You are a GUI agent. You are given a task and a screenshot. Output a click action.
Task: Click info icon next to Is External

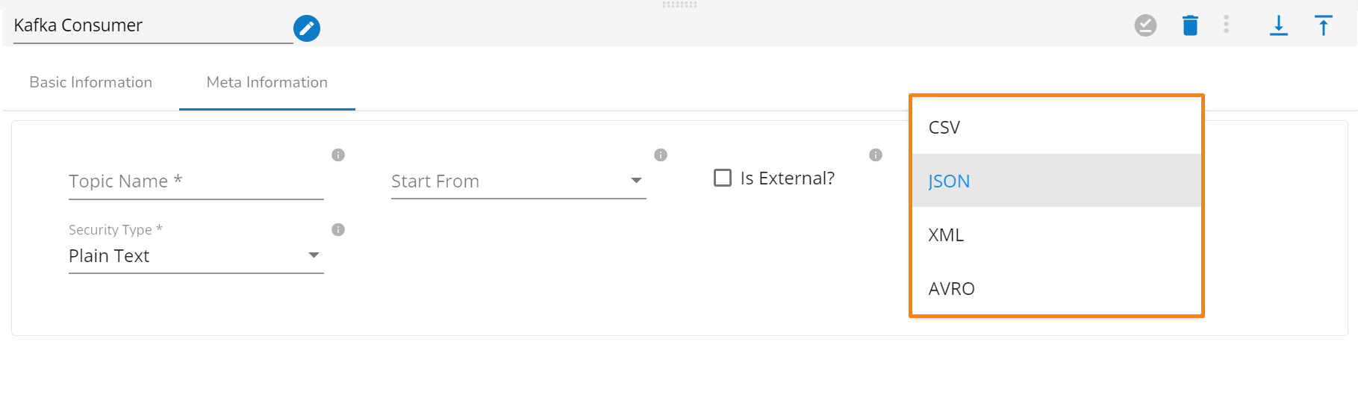[x=876, y=155]
